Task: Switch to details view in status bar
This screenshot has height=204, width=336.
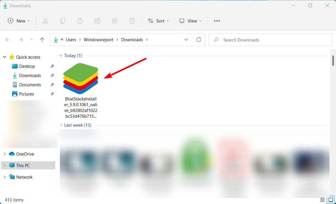Action: [322, 200]
